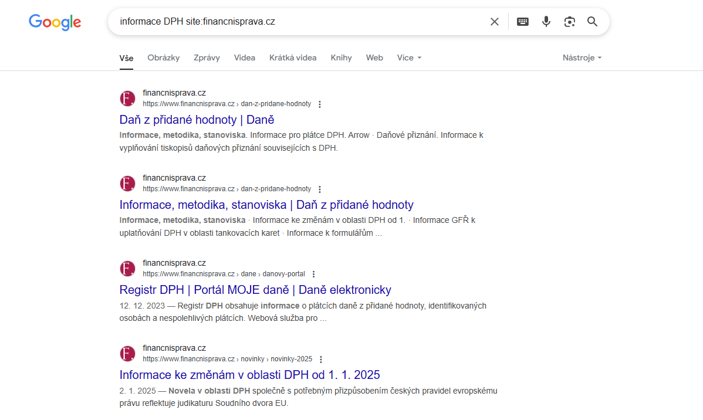Click the favicon of the first financnisprava.cz result
The image size is (703, 420).
tap(127, 99)
